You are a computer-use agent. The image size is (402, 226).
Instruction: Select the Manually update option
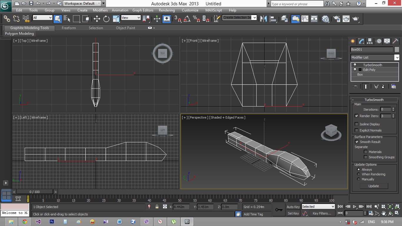point(358,179)
